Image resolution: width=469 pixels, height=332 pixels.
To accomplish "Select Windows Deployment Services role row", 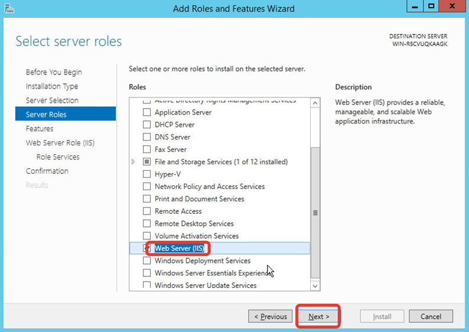I will click(220, 261).
